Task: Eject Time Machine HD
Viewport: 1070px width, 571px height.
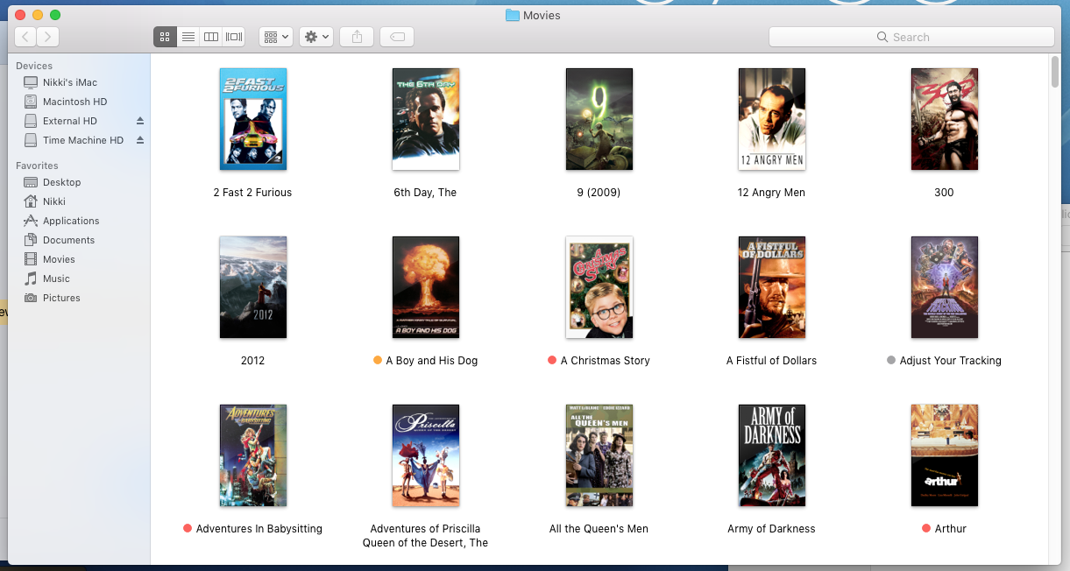Action: click(139, 140)
